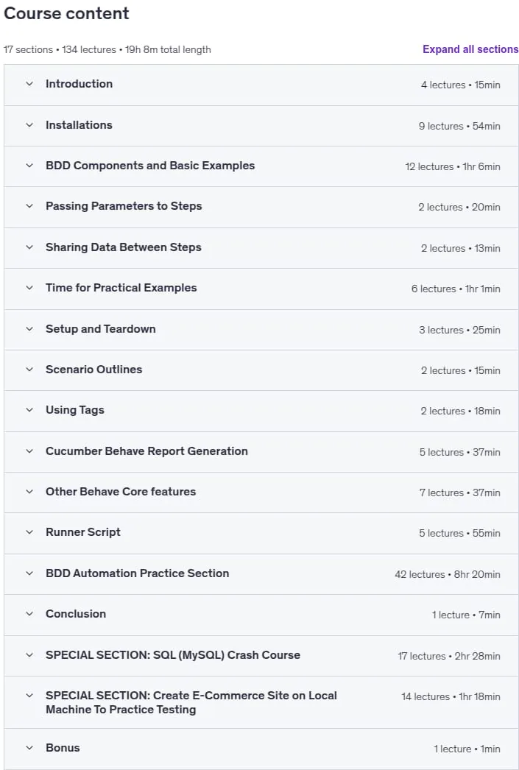This screenshot has width=519, height=770.
Task: Expand the Time for Practical Examples chevron
Action: click(29, 288)
